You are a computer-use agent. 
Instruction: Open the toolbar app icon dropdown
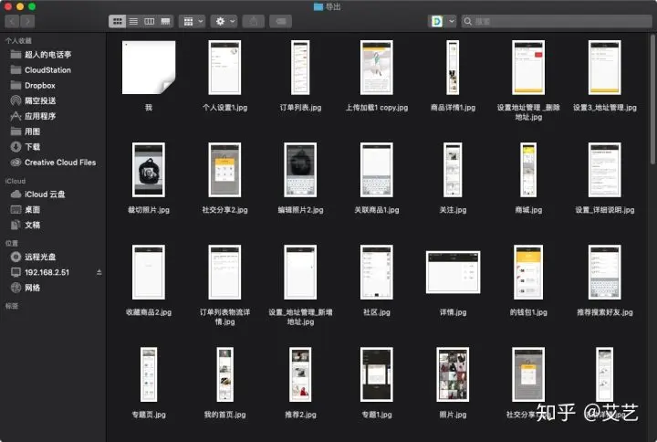443,21
